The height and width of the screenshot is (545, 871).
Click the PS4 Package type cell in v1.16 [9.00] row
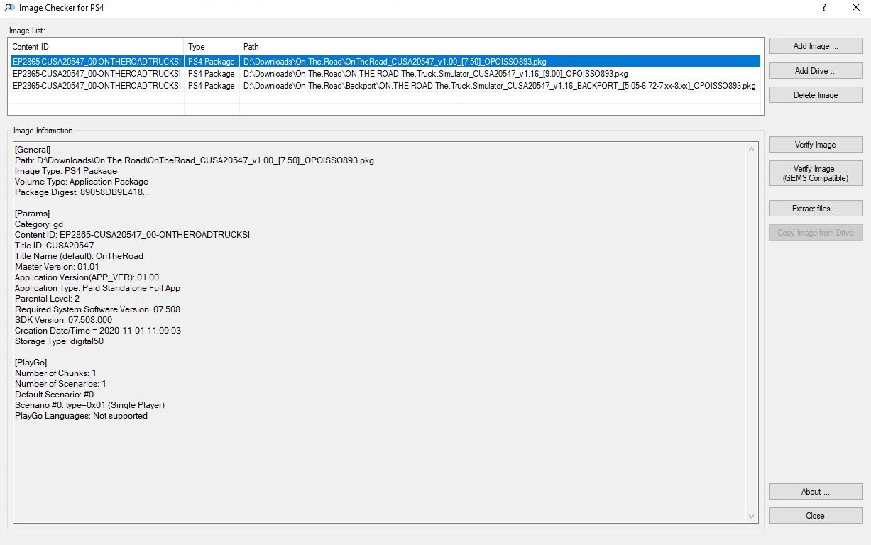pos(212,74)
